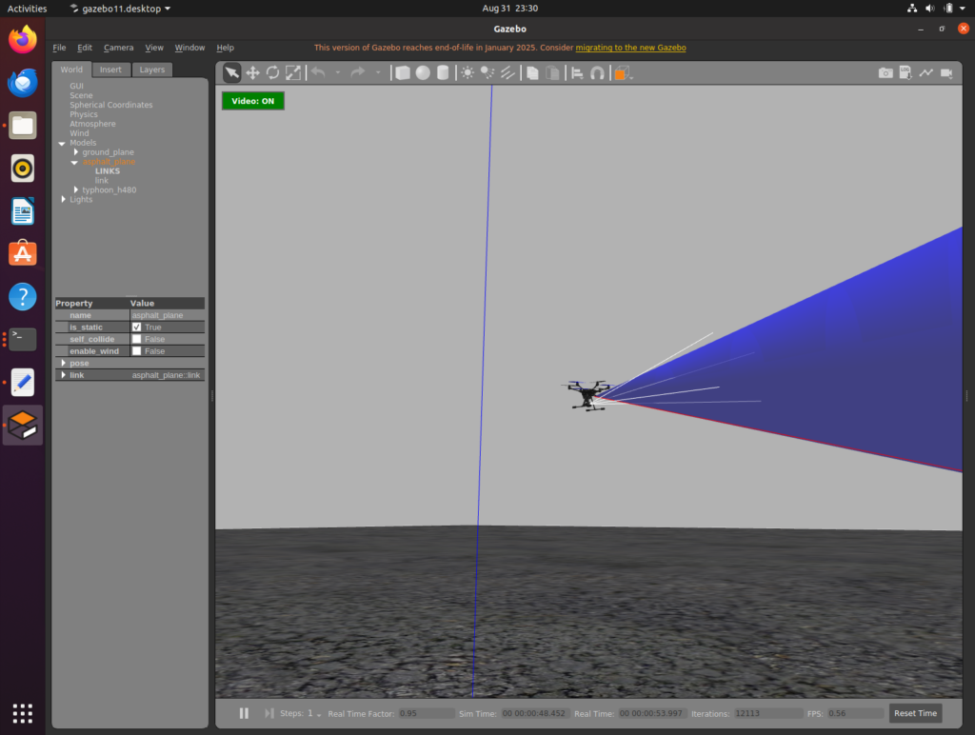The width and height of the screenshot is (975, 735).
Task: Select the Translate mode tool
Action: pos(252,73)
